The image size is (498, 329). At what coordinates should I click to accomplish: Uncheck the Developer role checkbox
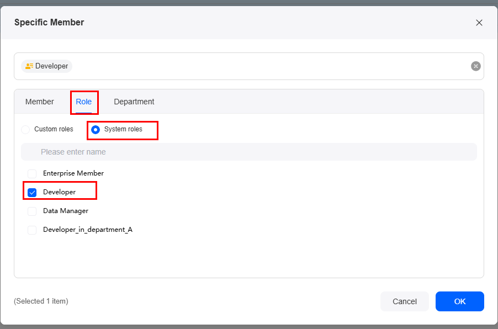pos(32,193)
